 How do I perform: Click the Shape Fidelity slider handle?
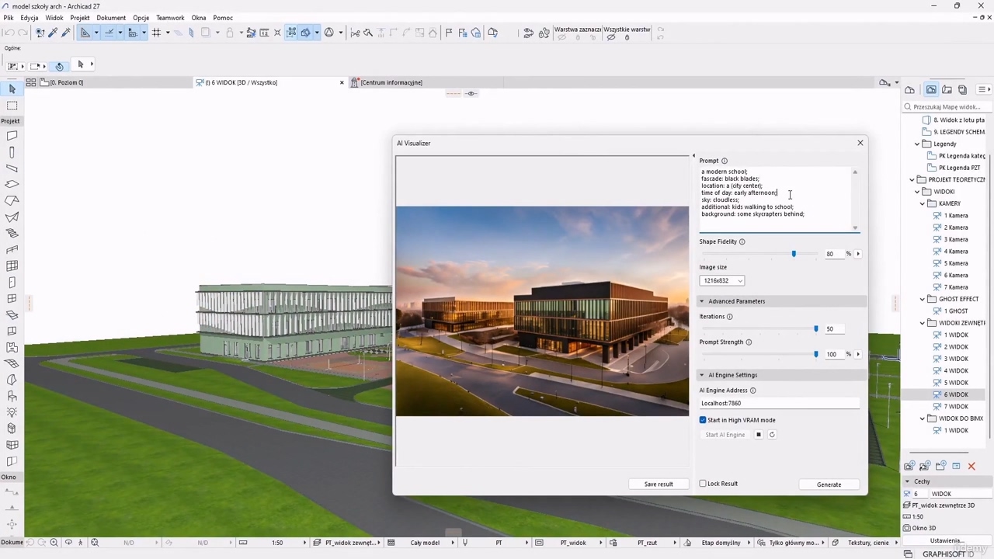pos(794,254)
